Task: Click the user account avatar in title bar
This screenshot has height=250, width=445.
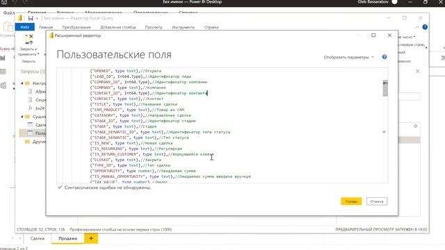Action: (394, 2)
